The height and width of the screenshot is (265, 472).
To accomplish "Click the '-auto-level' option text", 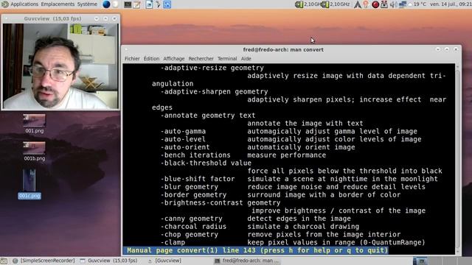I will [183, 139].
